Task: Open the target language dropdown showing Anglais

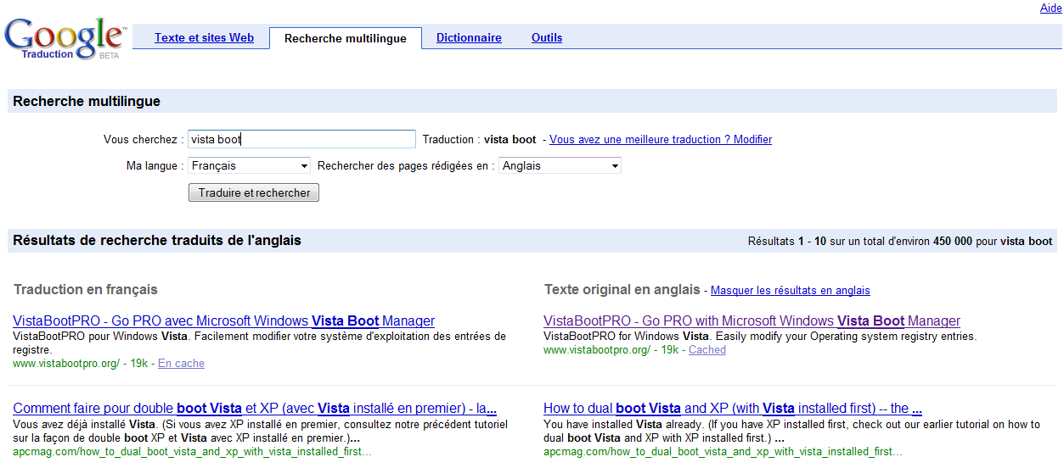Action: (560, 166)
